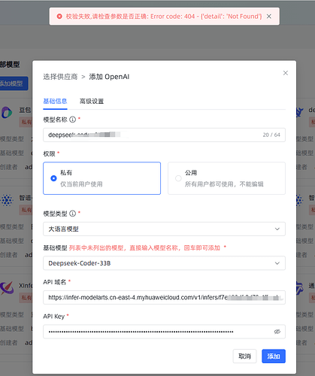Click the '所有用户都可使用，不能编辑' text

224,184
